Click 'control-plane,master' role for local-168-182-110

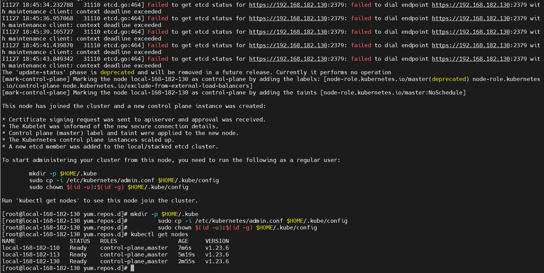click(134, 248)
